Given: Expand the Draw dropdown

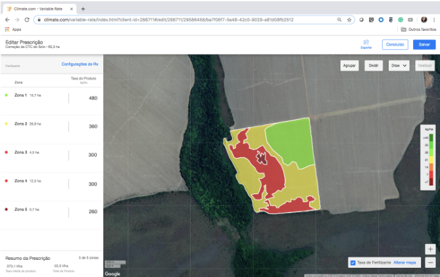Looking at the screenshot, I should 399,65.
